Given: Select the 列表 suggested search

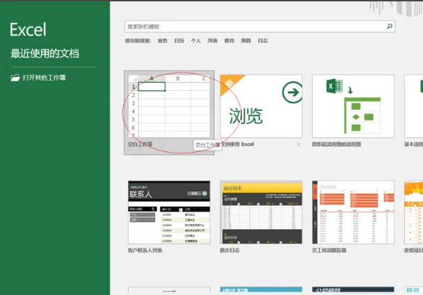Looking at the screenshot, I should (213, 41).
